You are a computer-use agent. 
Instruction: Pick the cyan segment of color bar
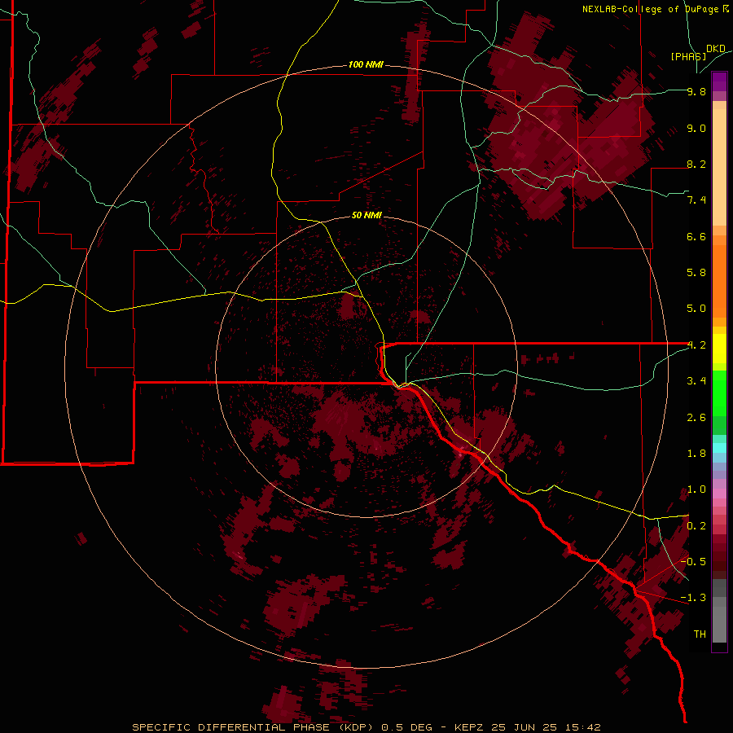pyautogui.click(x=719, y=447)
